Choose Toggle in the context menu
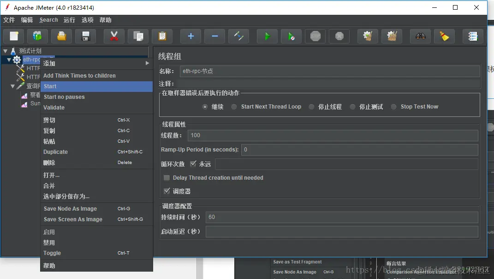Screen dimensions: 494x279 (x=96, y=253)
